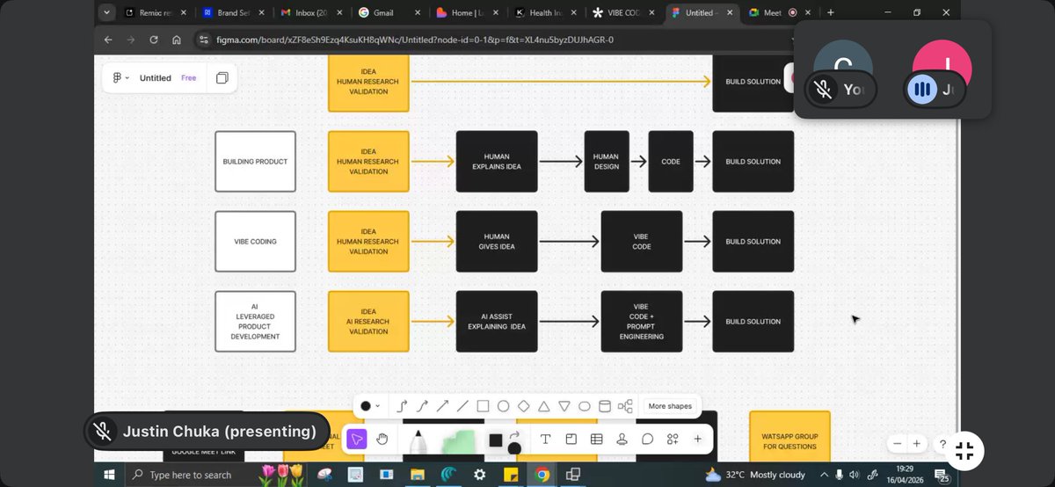
Task: Click the blue audio indicator on participant tile
Action: pos(921,89)
